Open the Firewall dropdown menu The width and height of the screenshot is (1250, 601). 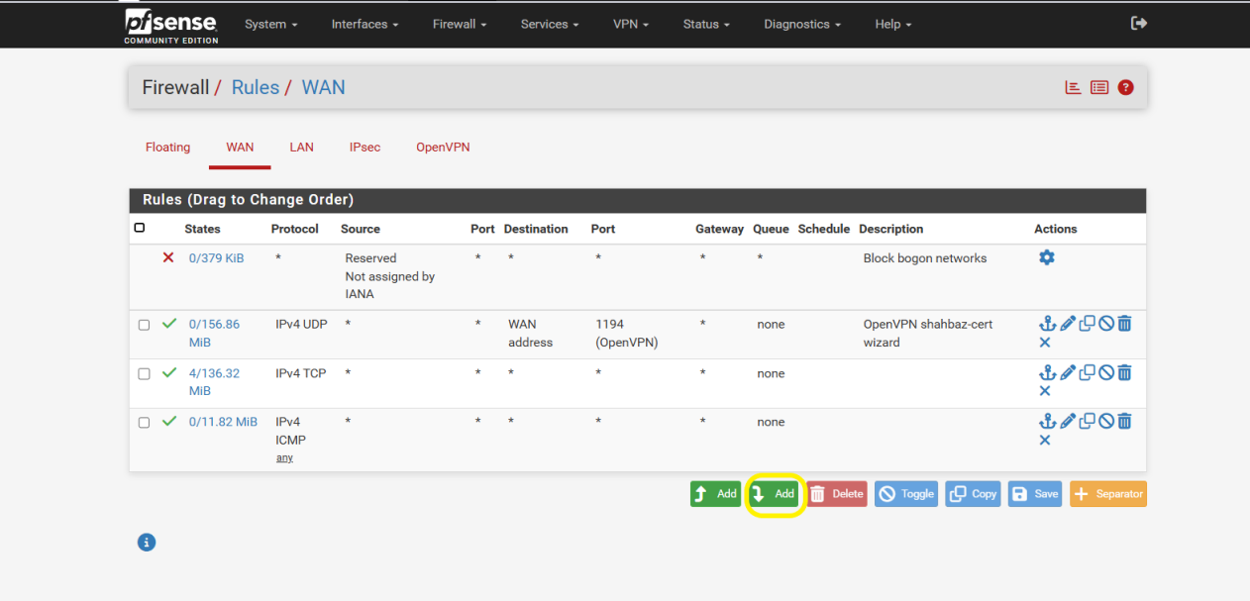click(x=460, y=24)
